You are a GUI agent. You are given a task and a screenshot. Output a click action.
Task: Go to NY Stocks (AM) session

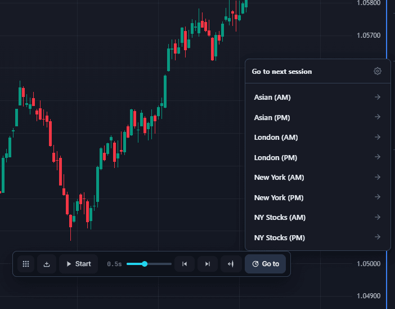pos(318,217)
